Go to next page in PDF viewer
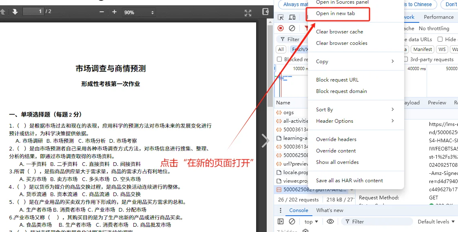 (15, 12)
